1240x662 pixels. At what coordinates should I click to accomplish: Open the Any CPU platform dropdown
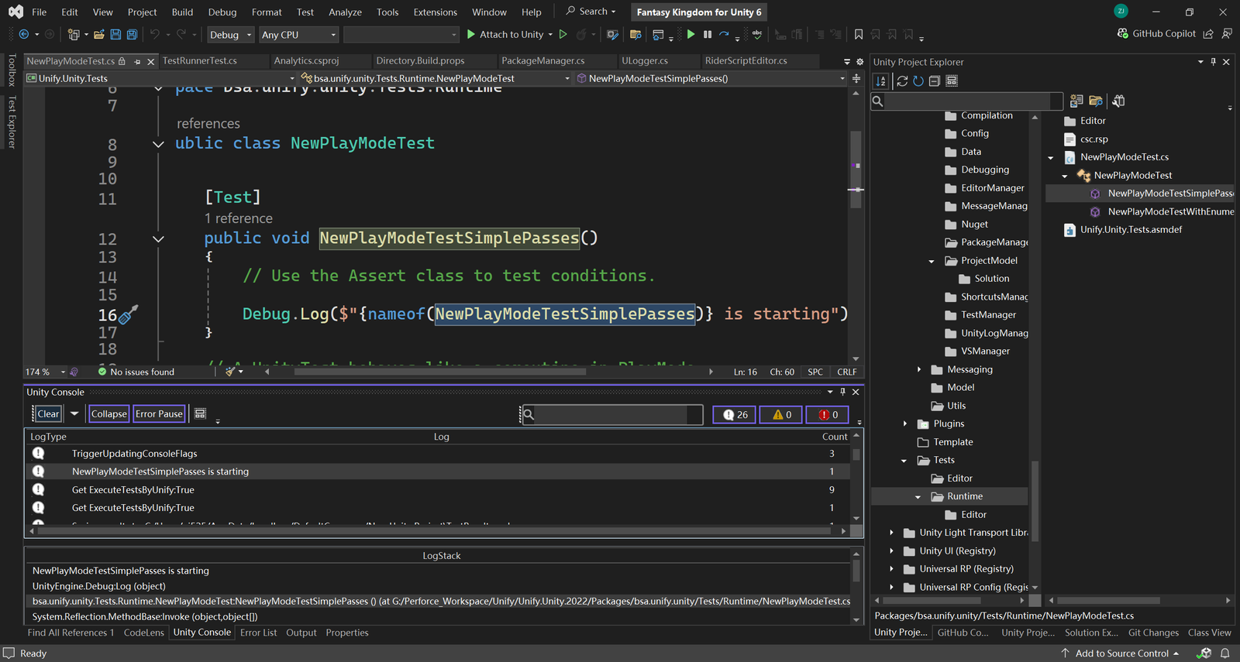[298, 35]
